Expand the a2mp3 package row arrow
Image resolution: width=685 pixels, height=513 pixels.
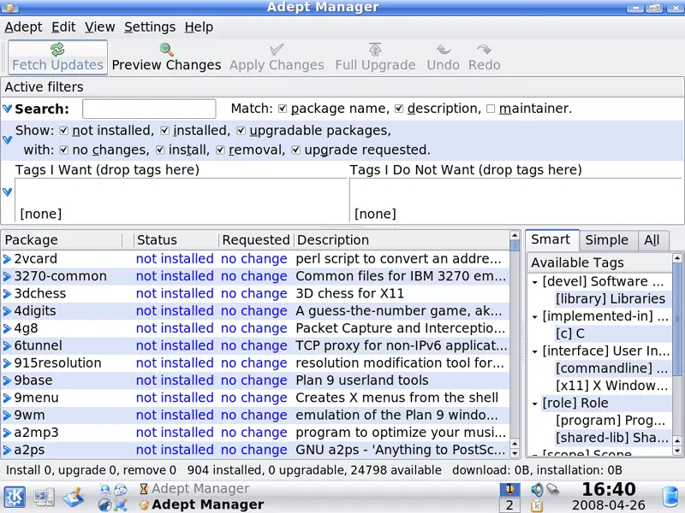click(x=7, y=433)
